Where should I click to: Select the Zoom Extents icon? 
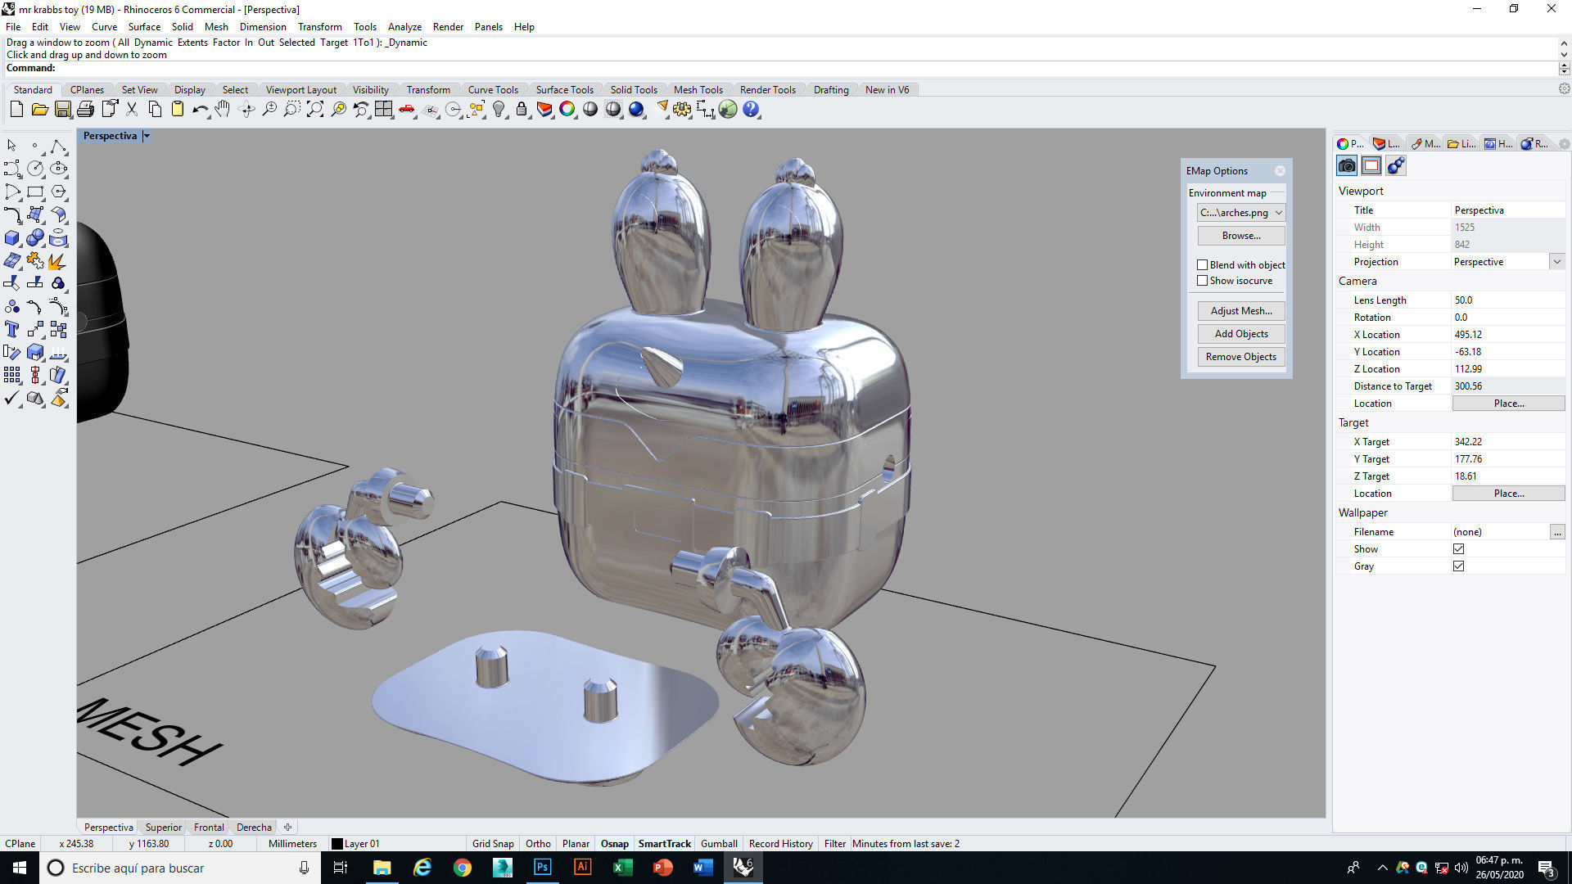314,109
